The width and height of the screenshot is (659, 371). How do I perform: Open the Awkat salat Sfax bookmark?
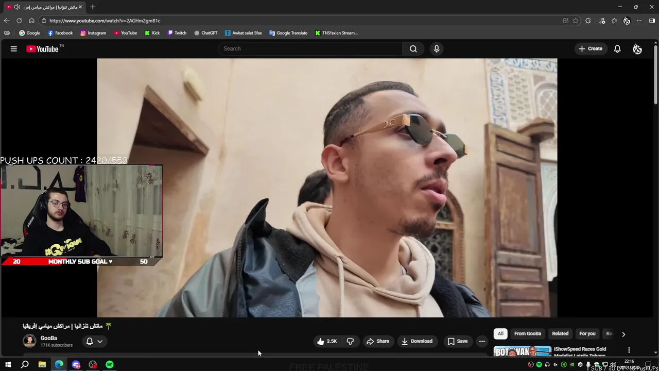(x=244, y=33)
